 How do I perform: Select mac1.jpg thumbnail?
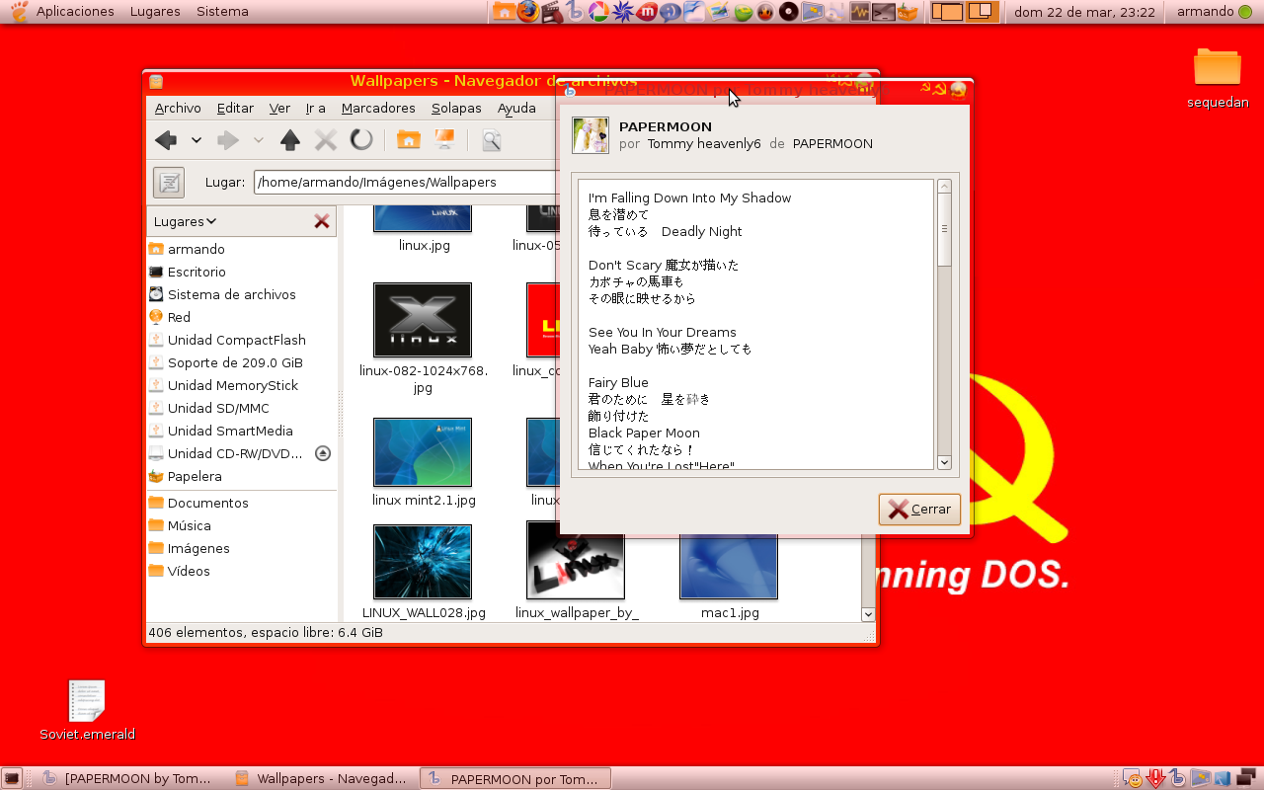tap(729, 567)
